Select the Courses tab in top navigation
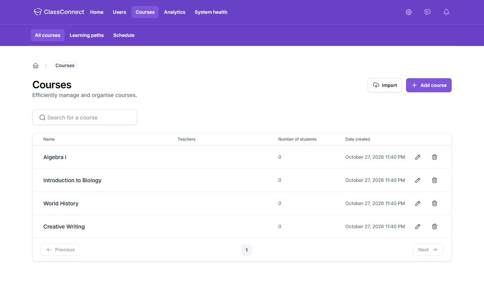Viewport: 484px width, 302px height. click(x=145, y=12)
